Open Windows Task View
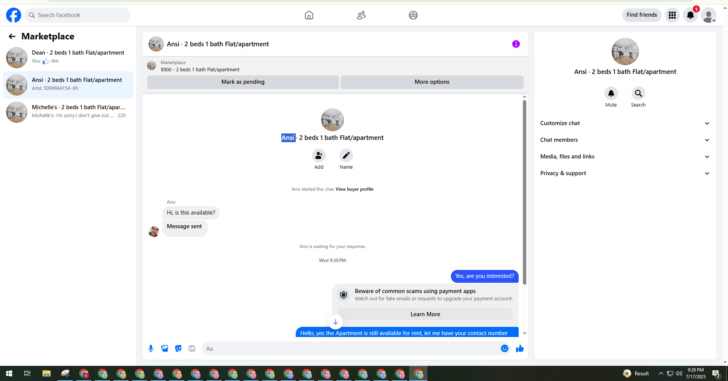The width and height of the screenshot is (728, 381). tap(27, 373)
